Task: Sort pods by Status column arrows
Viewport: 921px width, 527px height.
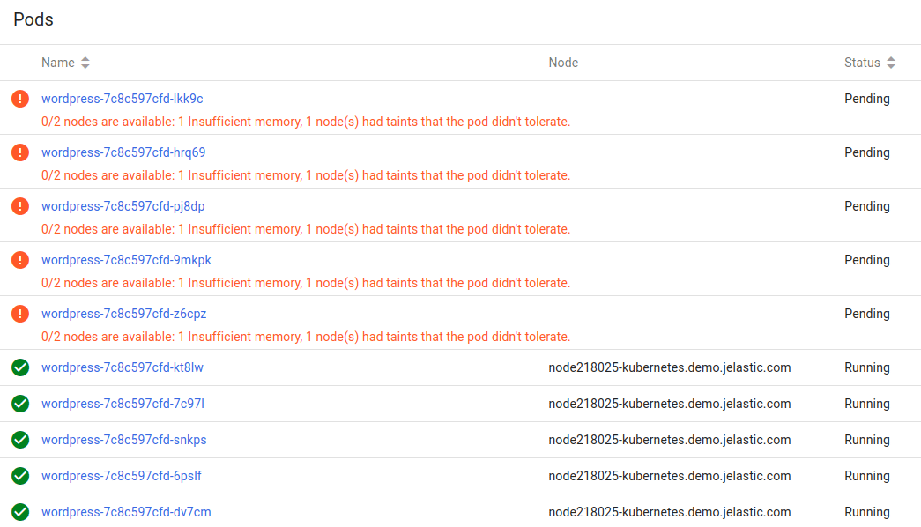Action: pyautogui.click(x=891, y=63)
